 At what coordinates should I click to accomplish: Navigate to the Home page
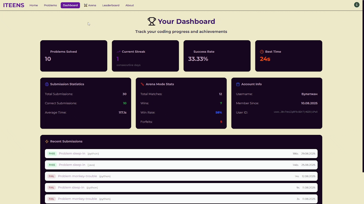click(x=34, y=5)
